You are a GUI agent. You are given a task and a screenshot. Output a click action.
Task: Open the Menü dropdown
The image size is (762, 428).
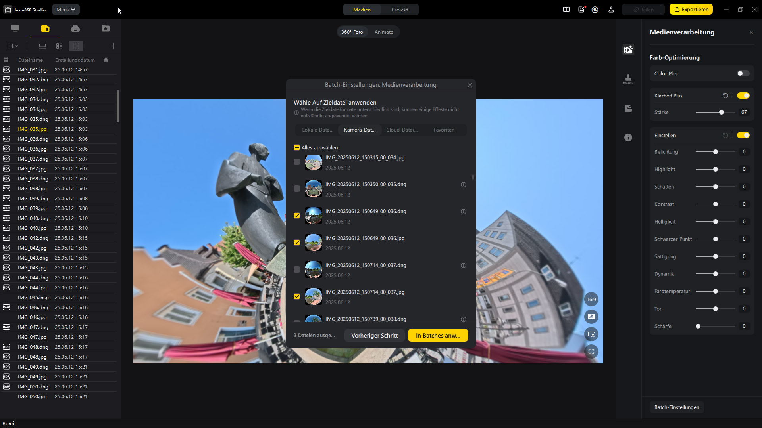click(65, 10)
